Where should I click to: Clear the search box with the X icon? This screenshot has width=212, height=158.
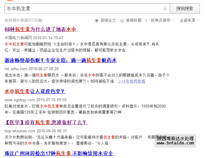(x=165, y=9)
